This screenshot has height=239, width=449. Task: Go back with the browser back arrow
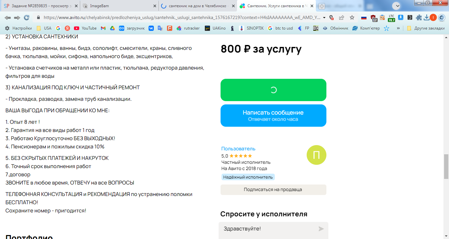[x=8, y=18]
